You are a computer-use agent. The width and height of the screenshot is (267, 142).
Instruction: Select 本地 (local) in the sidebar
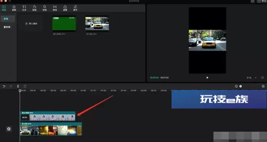(8, 19)
